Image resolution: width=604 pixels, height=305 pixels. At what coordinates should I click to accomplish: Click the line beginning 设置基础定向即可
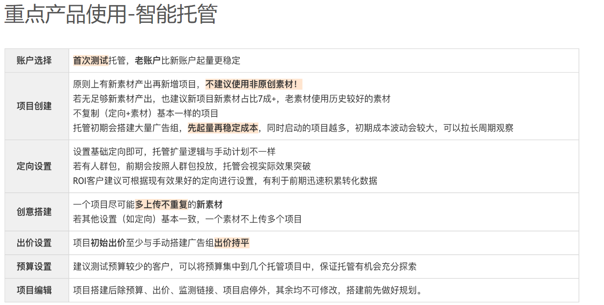(174, 152)
